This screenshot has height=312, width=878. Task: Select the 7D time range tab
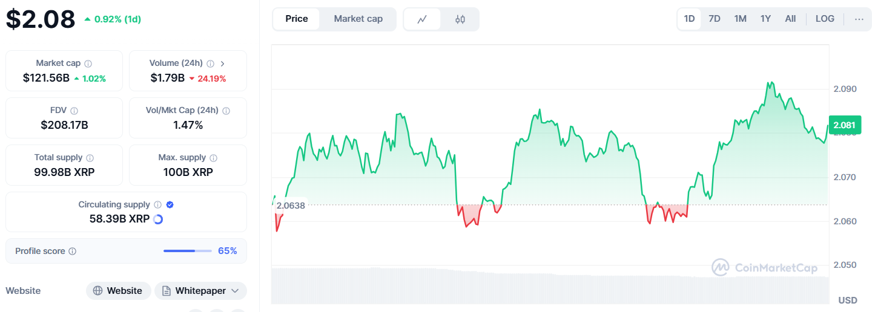point(715,19)
